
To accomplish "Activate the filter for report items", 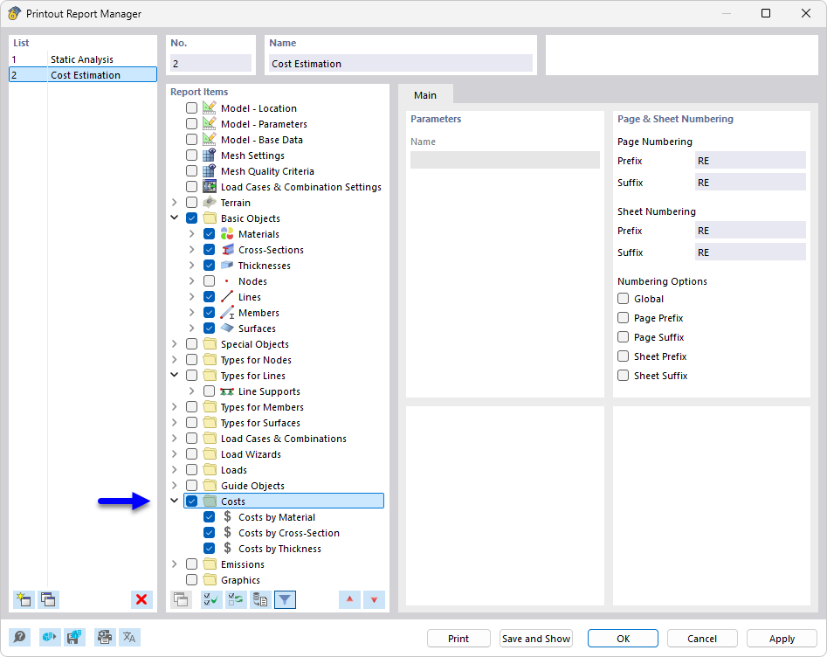I will [x=285, y=599].
